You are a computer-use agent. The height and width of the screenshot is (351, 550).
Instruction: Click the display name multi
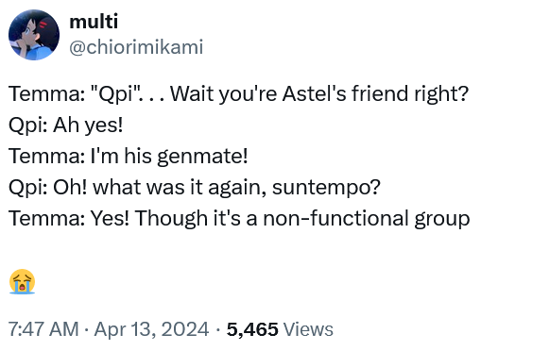coord(94,22)
